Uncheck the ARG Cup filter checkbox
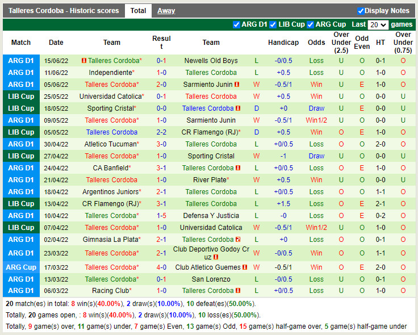Screen dimensions: 418x335 310,24
